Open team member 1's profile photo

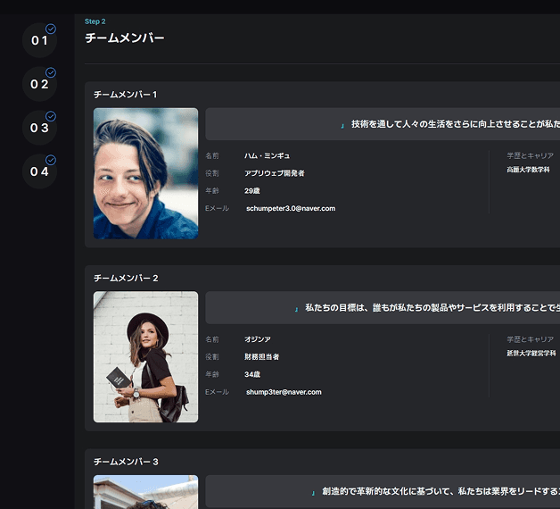pos(145,173)
